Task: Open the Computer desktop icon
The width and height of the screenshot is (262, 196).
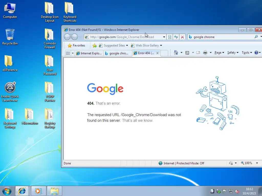Action: click(x=10, y=10)
